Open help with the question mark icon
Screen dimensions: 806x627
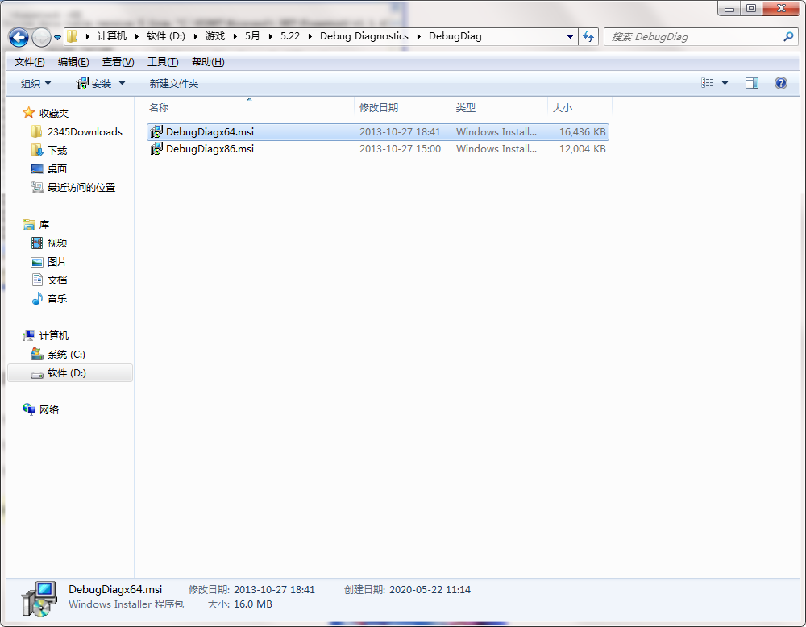pos(780,83)
